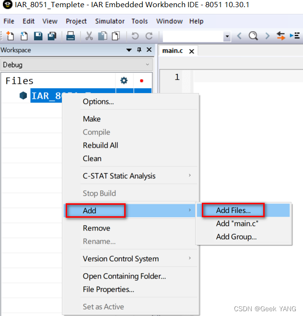Click the project cube icon
Viewport: 303px width, 316px height.
click(x=23, y=95)
